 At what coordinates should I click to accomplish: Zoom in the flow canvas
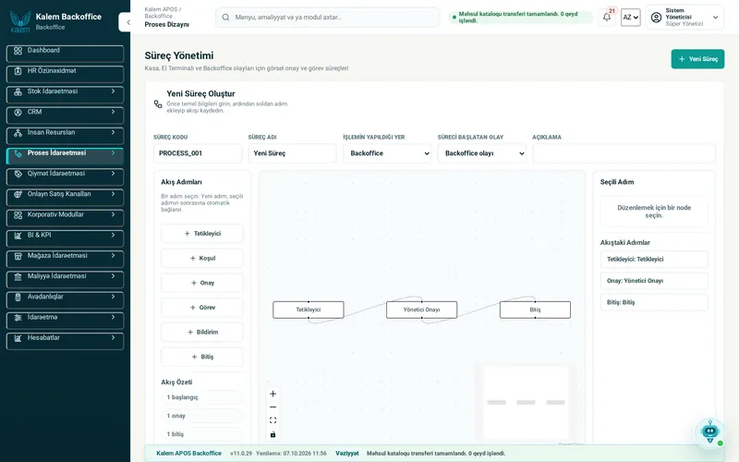point(273,394)
